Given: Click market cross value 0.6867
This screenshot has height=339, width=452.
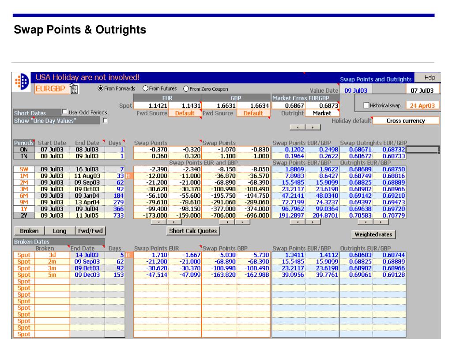Looking at the screenshot, I should pos(289,106).
